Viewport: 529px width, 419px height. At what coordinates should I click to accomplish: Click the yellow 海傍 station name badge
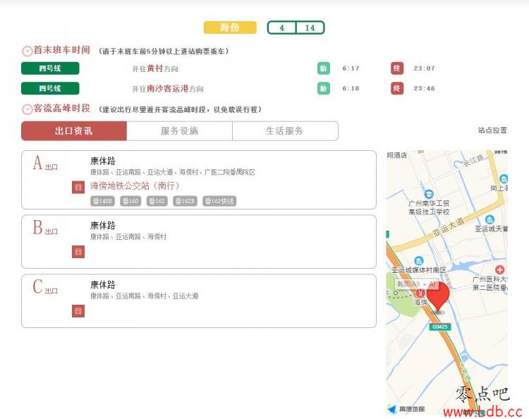pyautogui.click(x=230, y=28)
